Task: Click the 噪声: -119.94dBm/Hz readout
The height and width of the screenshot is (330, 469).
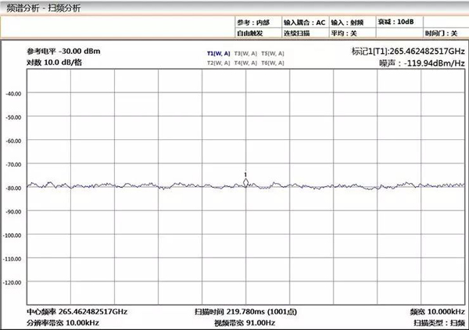Action: (422, 63)
